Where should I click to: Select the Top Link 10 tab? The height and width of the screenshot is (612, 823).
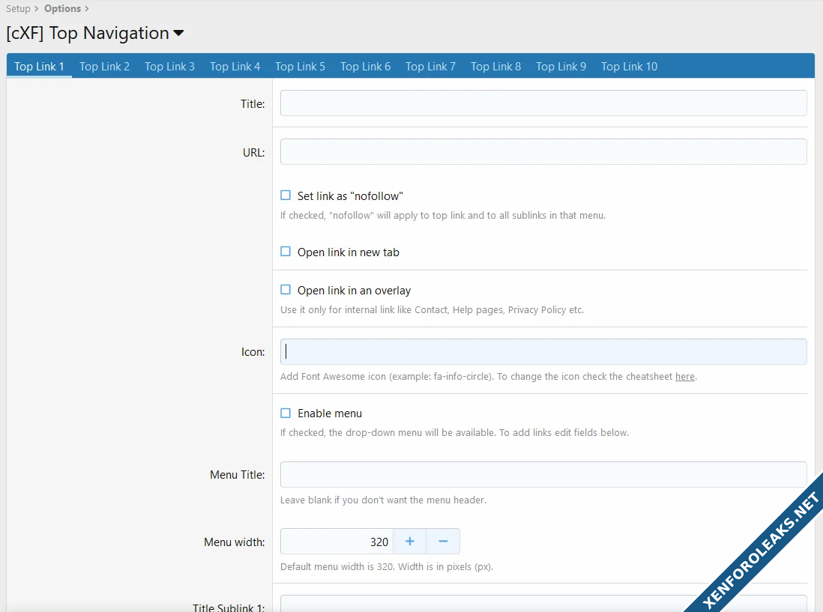point(629,67)
